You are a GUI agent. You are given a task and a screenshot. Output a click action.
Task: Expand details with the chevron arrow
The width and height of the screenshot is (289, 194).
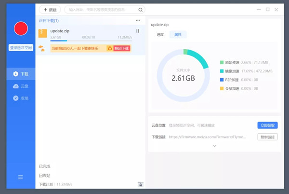[214, 146]
